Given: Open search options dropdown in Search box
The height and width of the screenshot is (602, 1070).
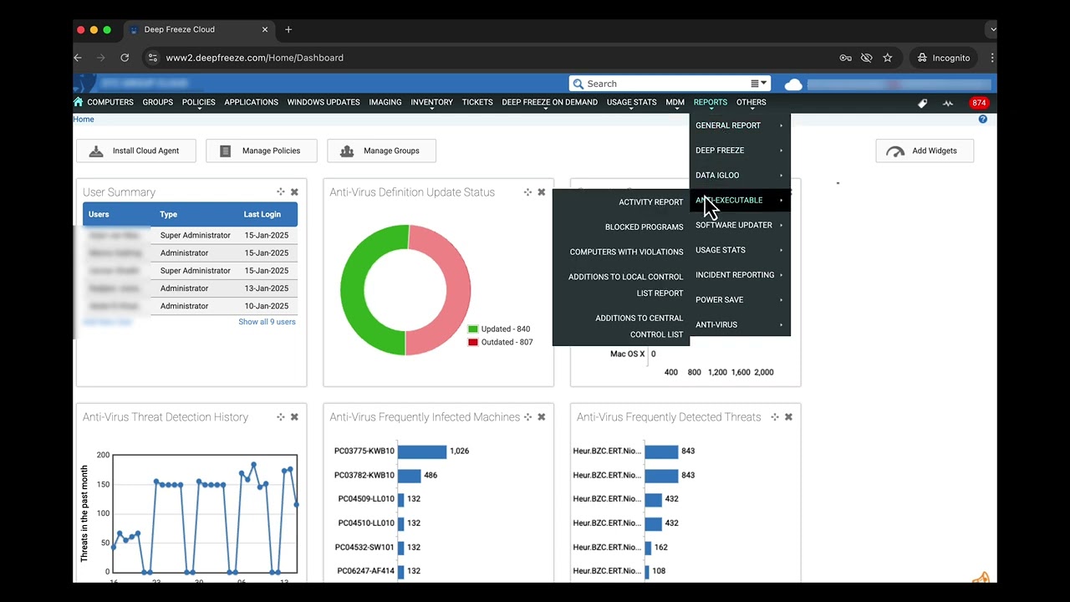Looking at the screenshot, I should click(x=759, y=84).
